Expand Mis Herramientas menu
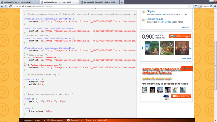Viewport: 217px width, 122px height. (54, 120)
